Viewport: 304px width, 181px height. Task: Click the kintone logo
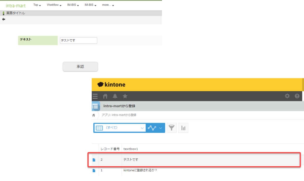[x=111, y=85]
